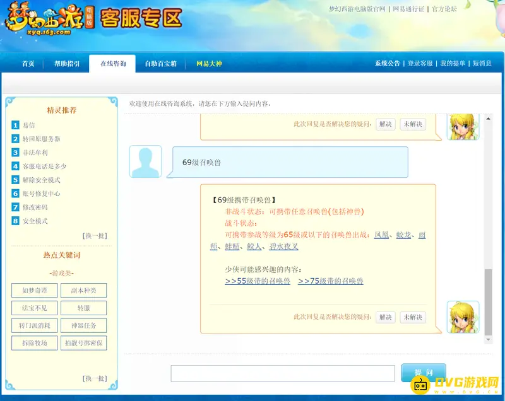The image size is (505, 401).
Task: Click number 7 icon beside 修改密码
Action: (15, 207)
